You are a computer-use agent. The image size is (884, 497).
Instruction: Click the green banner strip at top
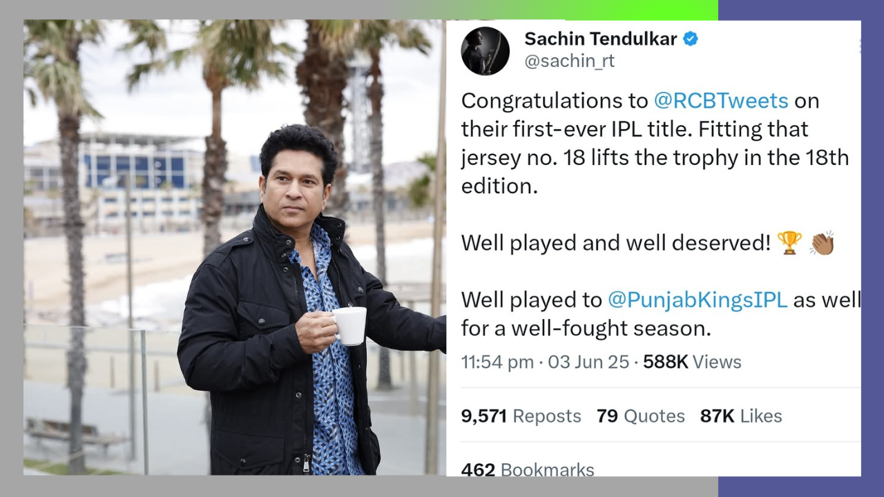tap(559, 10)
